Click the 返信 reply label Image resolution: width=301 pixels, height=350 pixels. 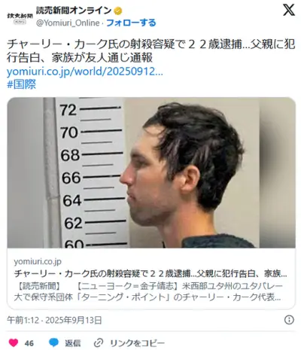73,343
